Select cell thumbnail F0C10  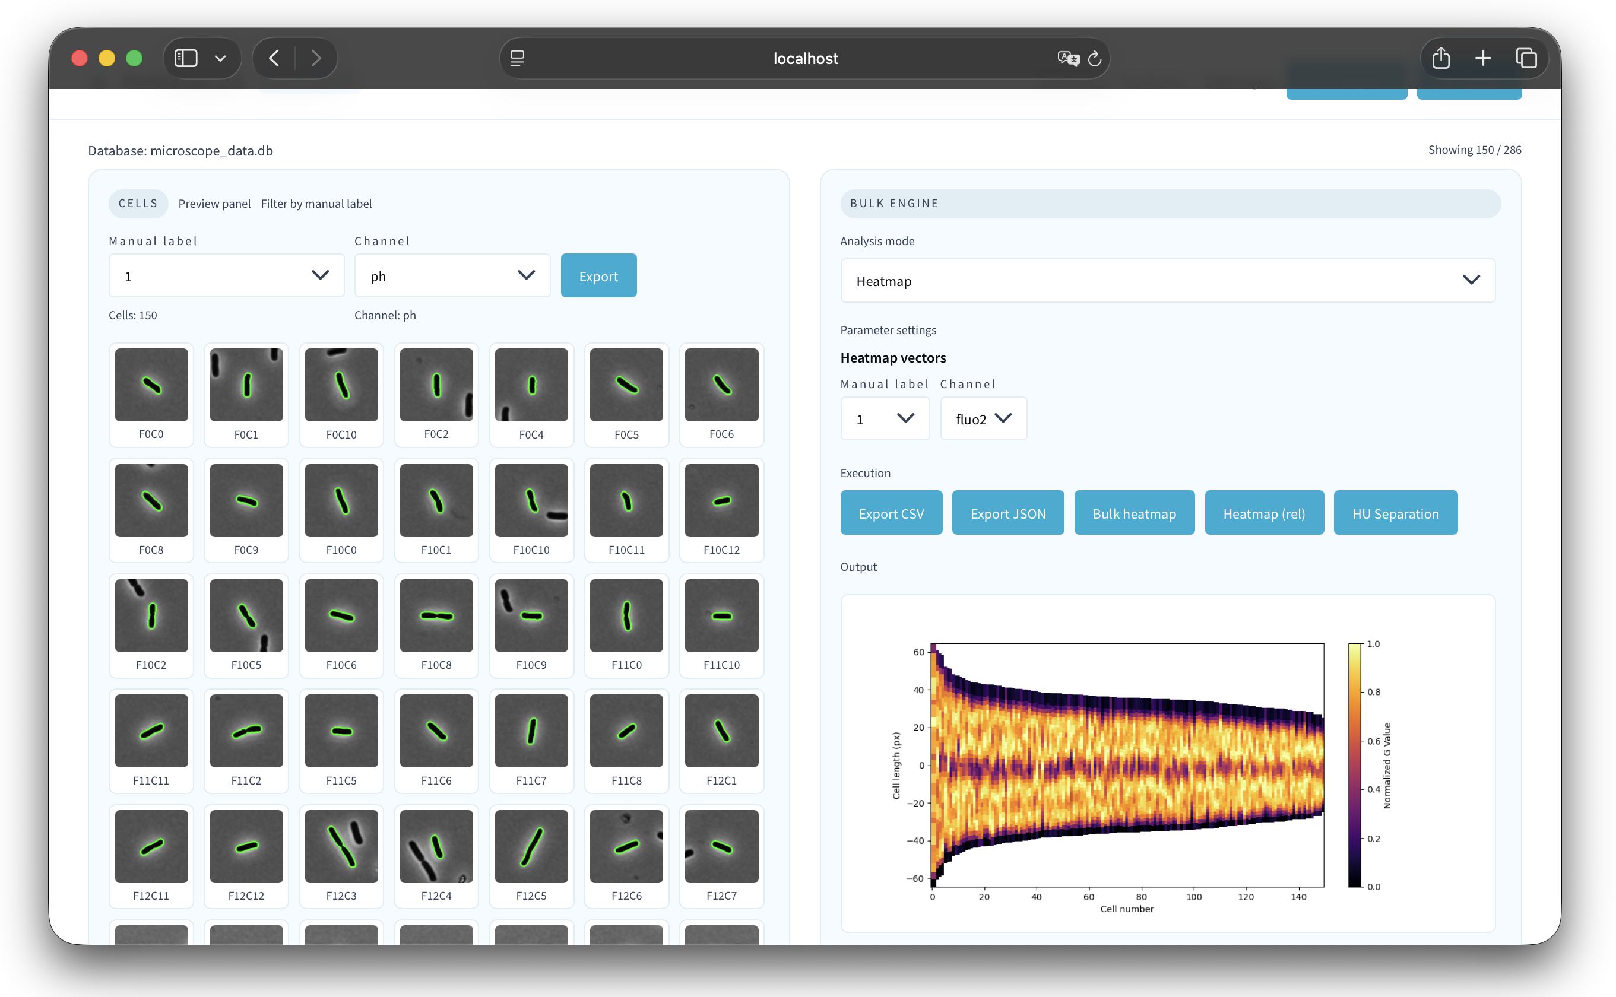tap(341, 395)
